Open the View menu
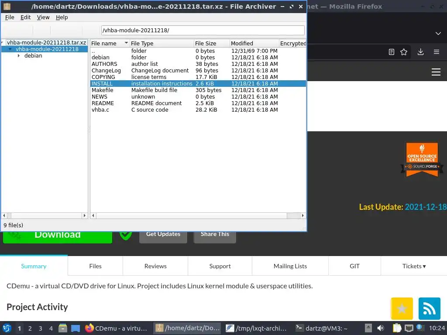Screen dimensions: 447x335 pyautogui.click(x=43, y=17)
